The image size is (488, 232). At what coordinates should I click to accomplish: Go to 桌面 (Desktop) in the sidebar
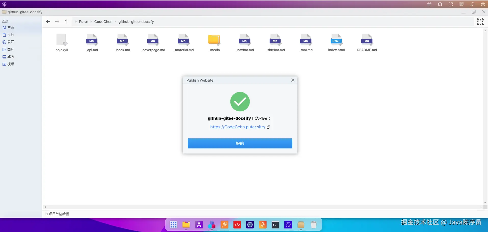tap(21, 57)
